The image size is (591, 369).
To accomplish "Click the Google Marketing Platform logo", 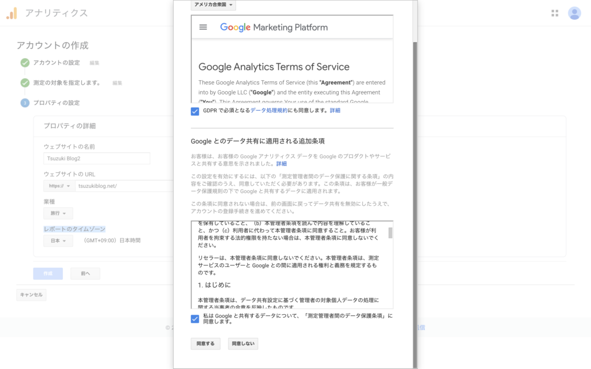I will pos(274,27).
